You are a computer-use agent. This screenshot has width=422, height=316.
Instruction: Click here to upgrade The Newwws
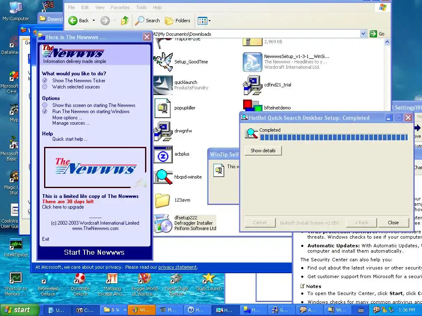[63, 207]
